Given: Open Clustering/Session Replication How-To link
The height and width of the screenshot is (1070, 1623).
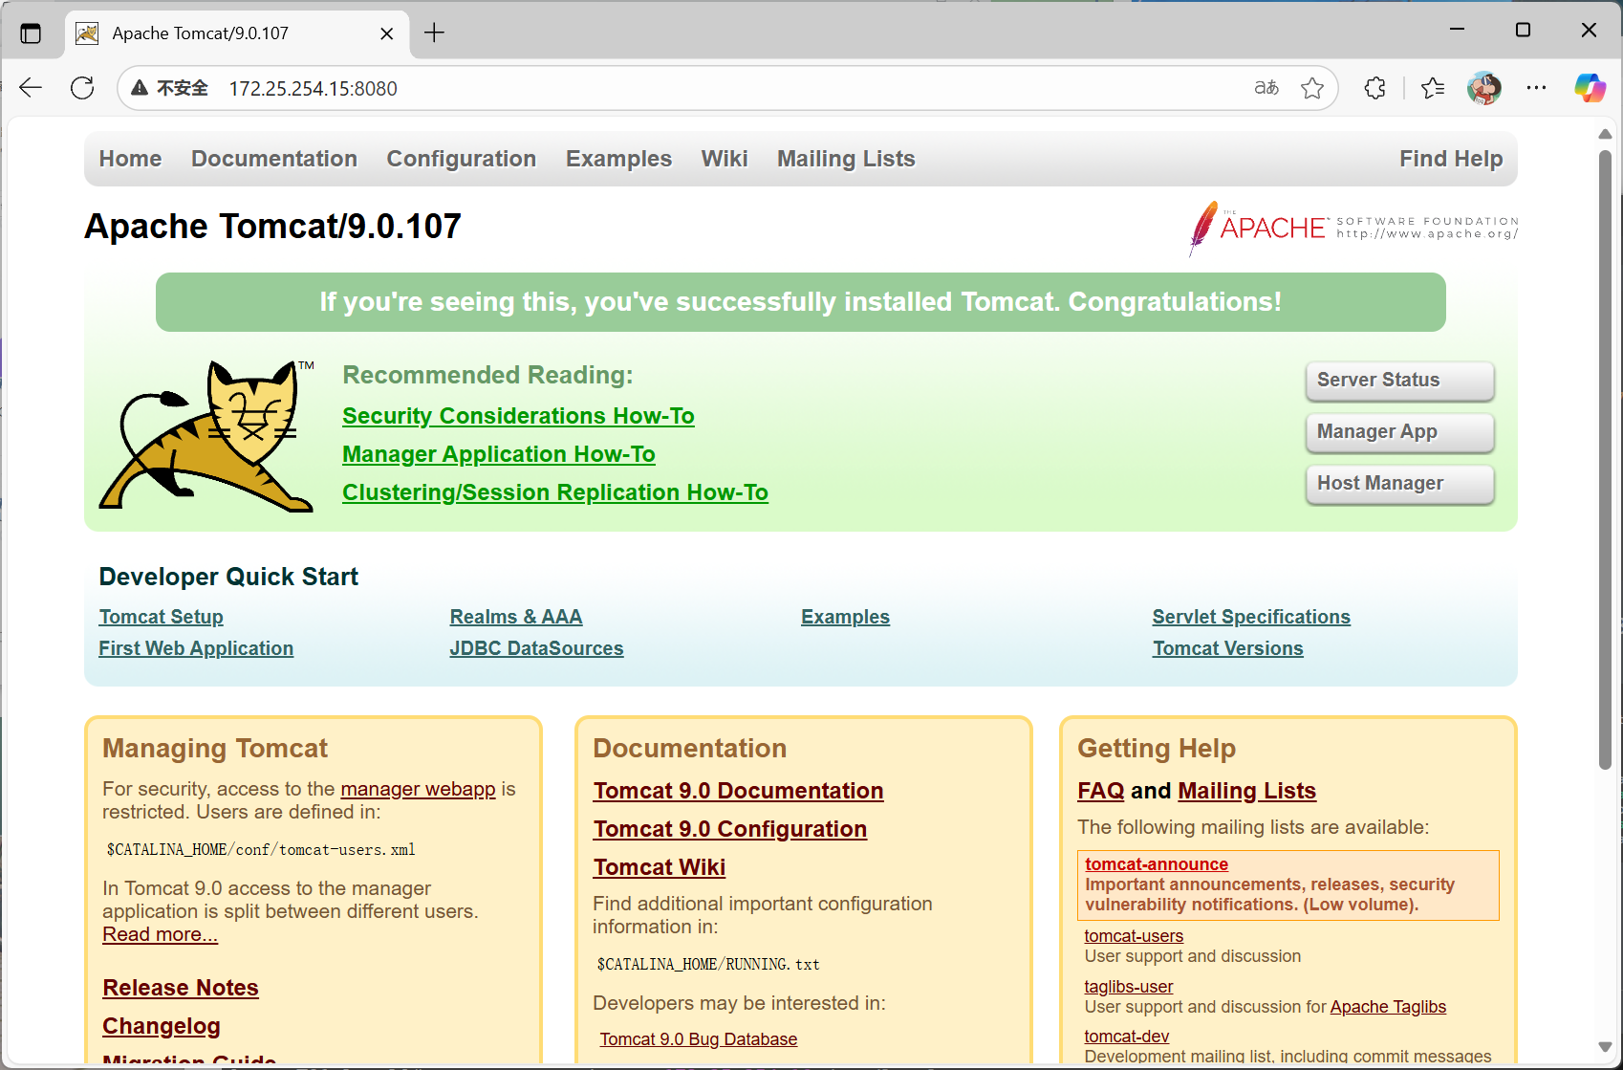Looking at the screenshot, I should coord(555,492).
